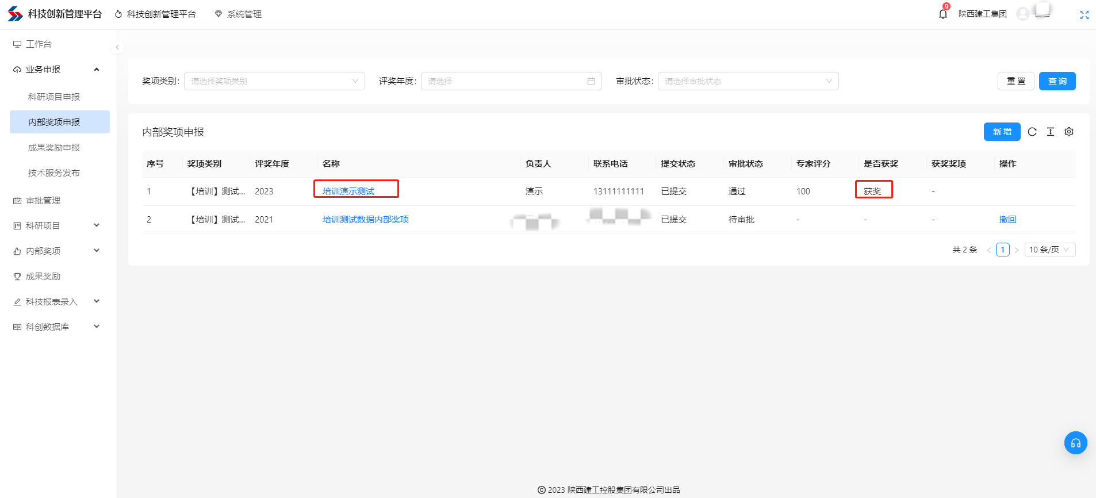Refresh the table with reload icon
Screen dimensions: 1096x498
click(x=1032, y=132)
